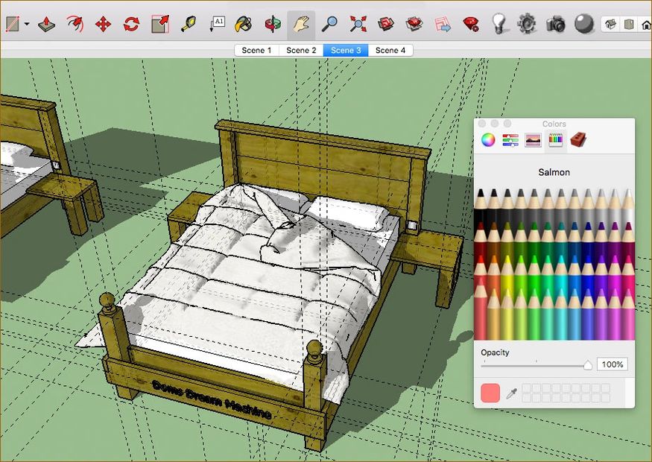Click the camera icon in the toolbar
652x462 pixels.
[x=555, y=23]
